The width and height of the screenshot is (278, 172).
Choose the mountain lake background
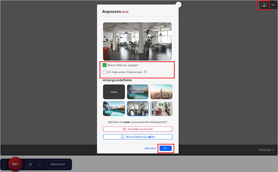[114, 108]
